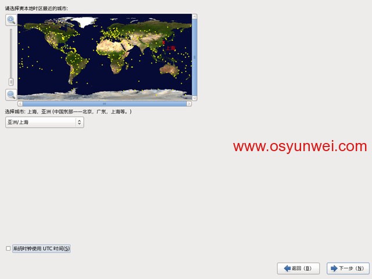Click the zoom in magnifier icon
Viewport: 372px width, 279px height.
[x=11, y=20]
